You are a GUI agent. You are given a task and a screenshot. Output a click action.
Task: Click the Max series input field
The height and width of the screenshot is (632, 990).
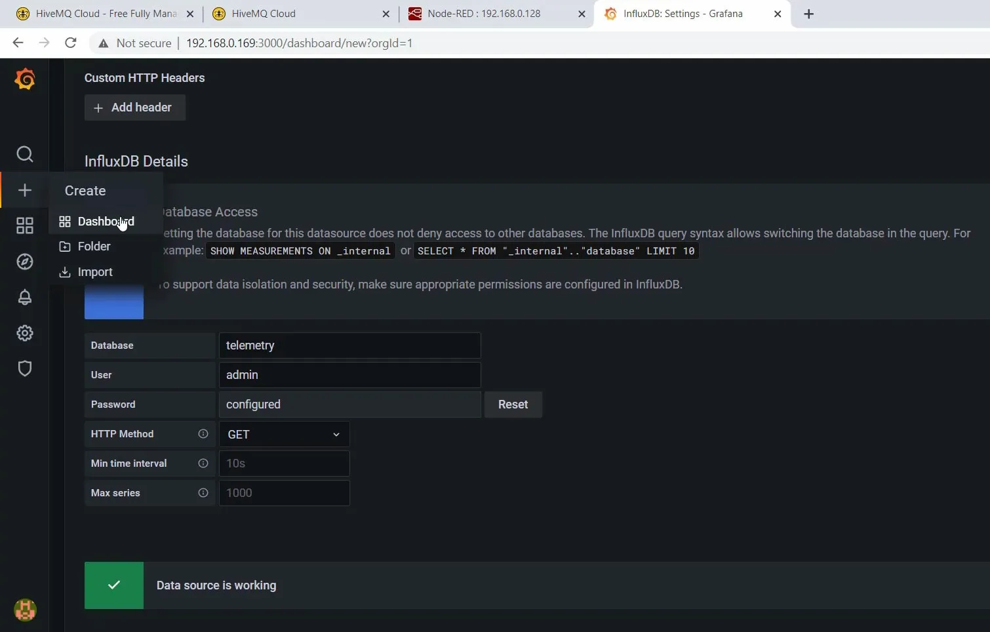click(284, 493)
